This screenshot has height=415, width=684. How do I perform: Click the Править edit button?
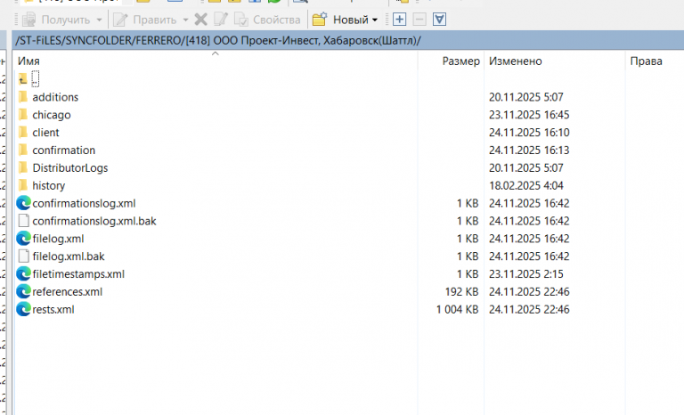pyautogui.click(x=144, y=20)
